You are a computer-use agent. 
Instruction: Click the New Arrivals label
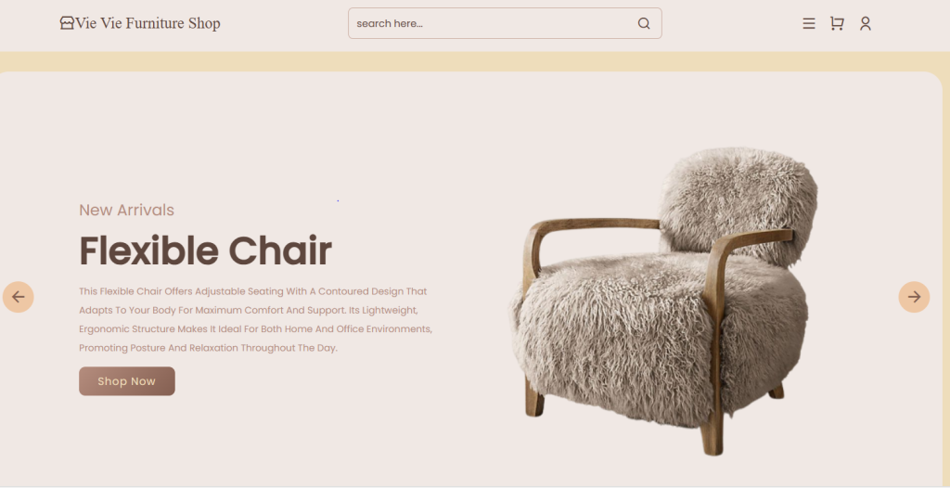point(126,210)
